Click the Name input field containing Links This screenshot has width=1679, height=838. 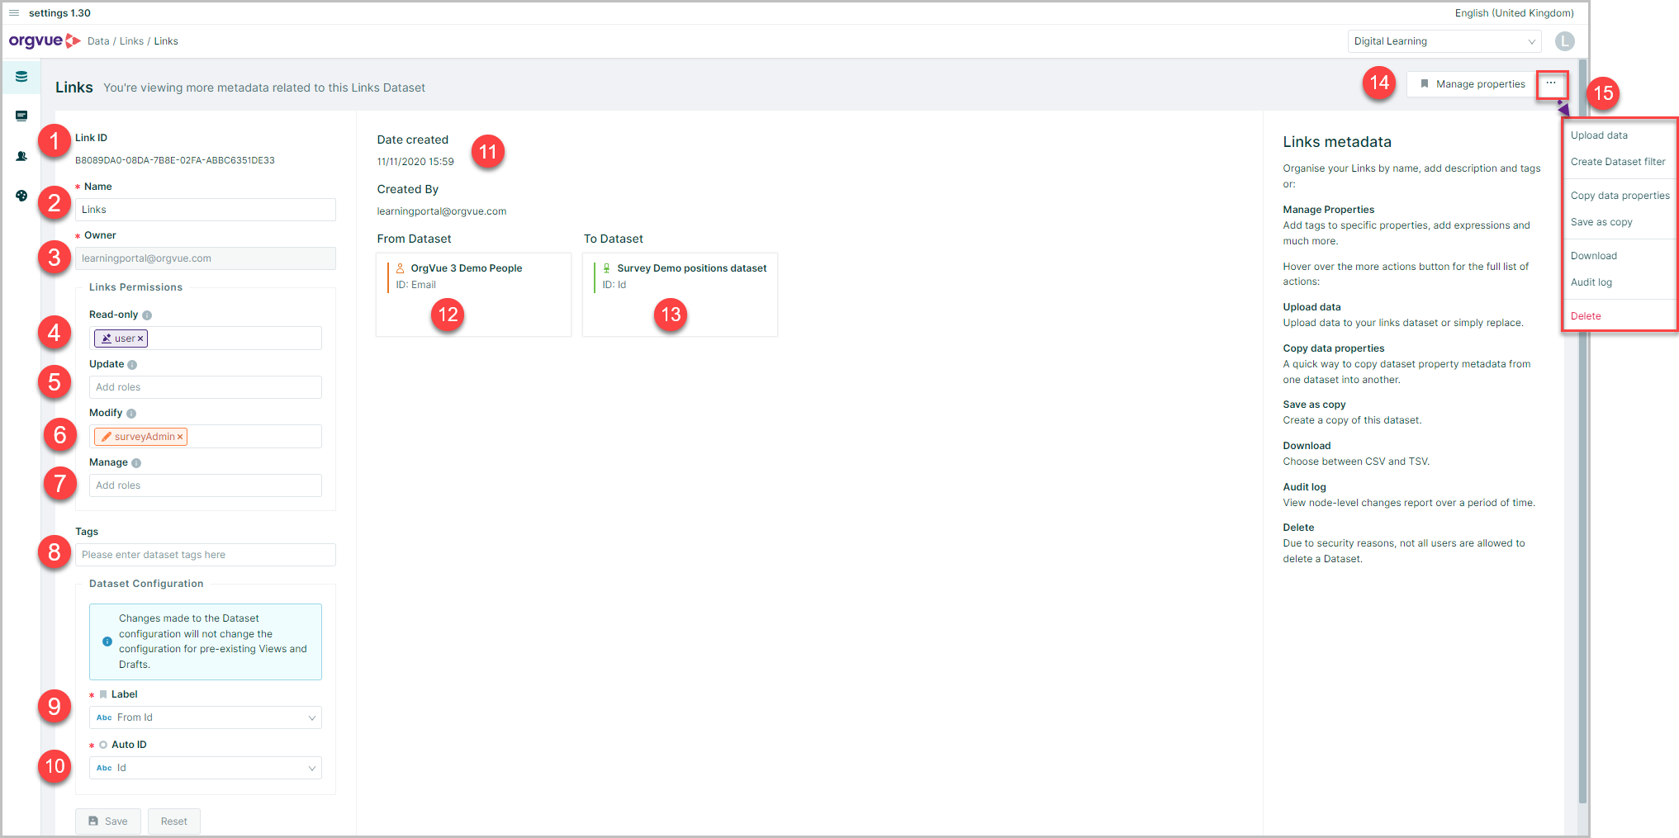pyautogui.click(x=206, y=210)
